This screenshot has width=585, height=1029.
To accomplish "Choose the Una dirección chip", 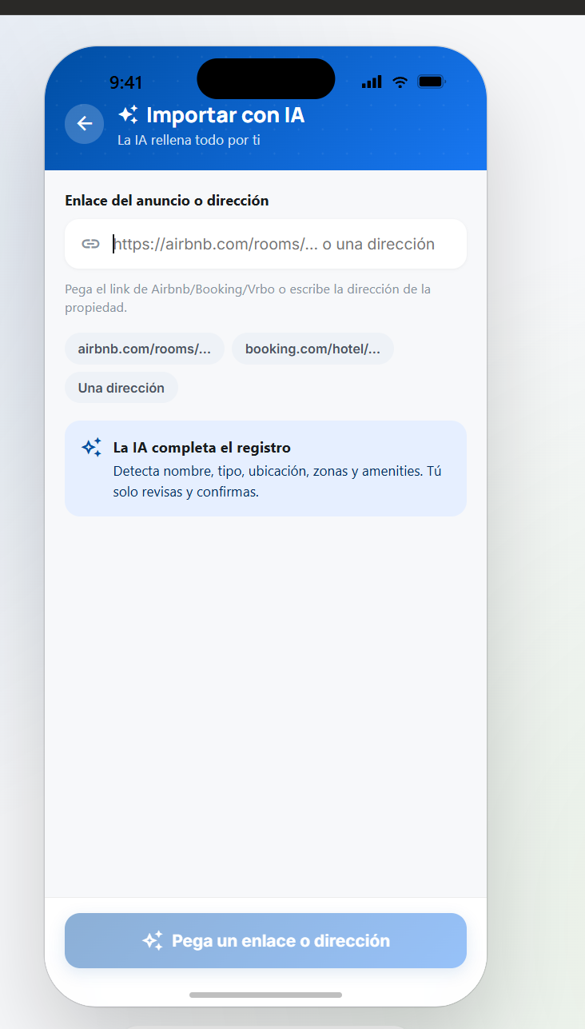I will [x=121, y=388].
